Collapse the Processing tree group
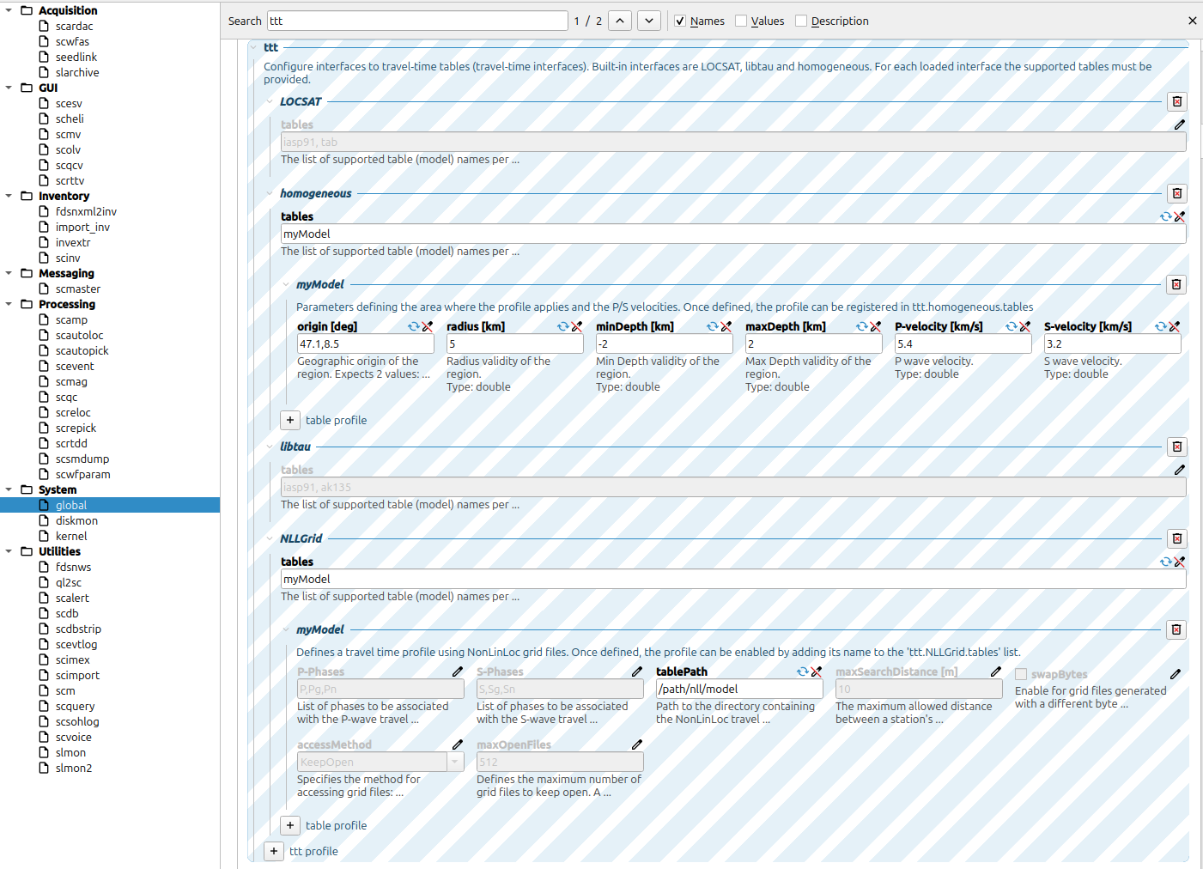 (9, 304)
